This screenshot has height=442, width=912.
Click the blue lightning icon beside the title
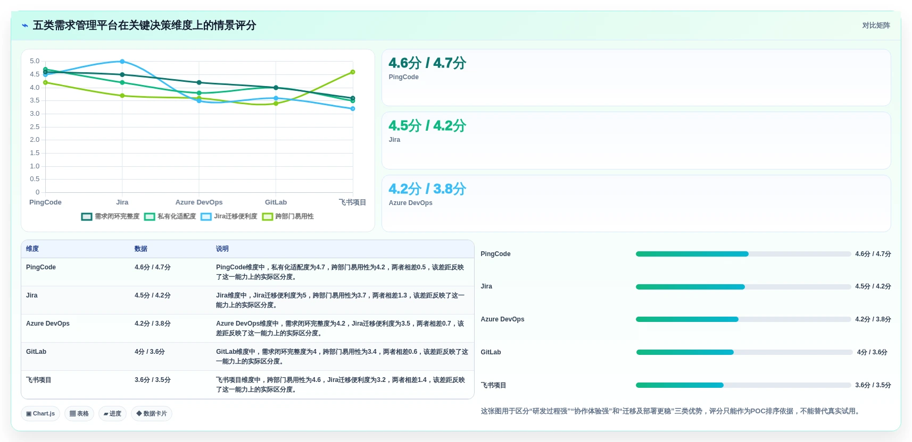(x=25, y=25)
